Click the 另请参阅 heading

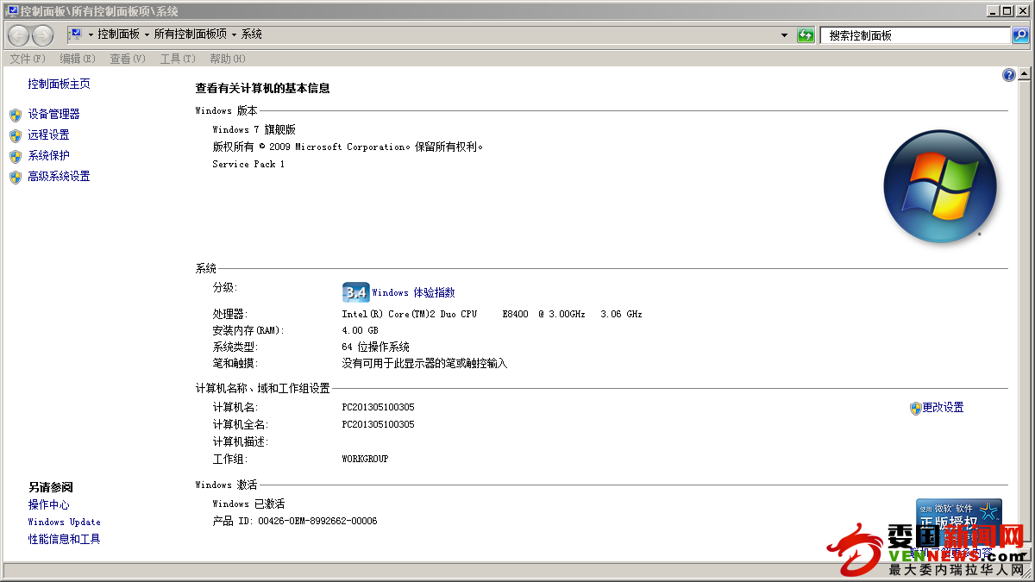51,487
